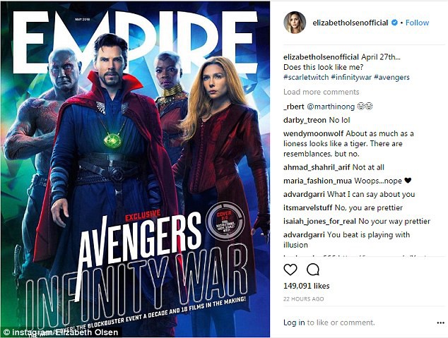Open the comment speech bubble icon

pyautogui.click(x=313, y=270)
